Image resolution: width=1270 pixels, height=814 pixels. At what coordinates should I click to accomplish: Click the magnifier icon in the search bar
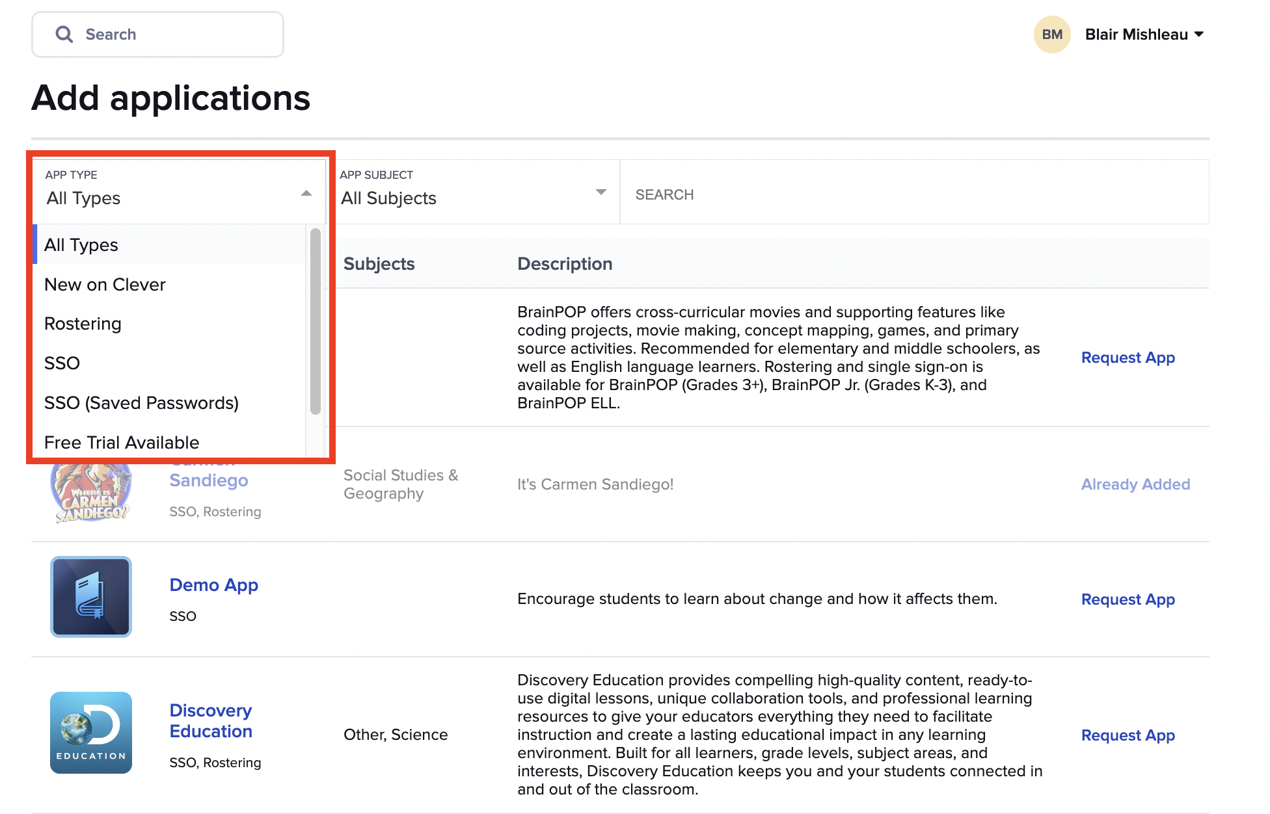pos(64,34)
